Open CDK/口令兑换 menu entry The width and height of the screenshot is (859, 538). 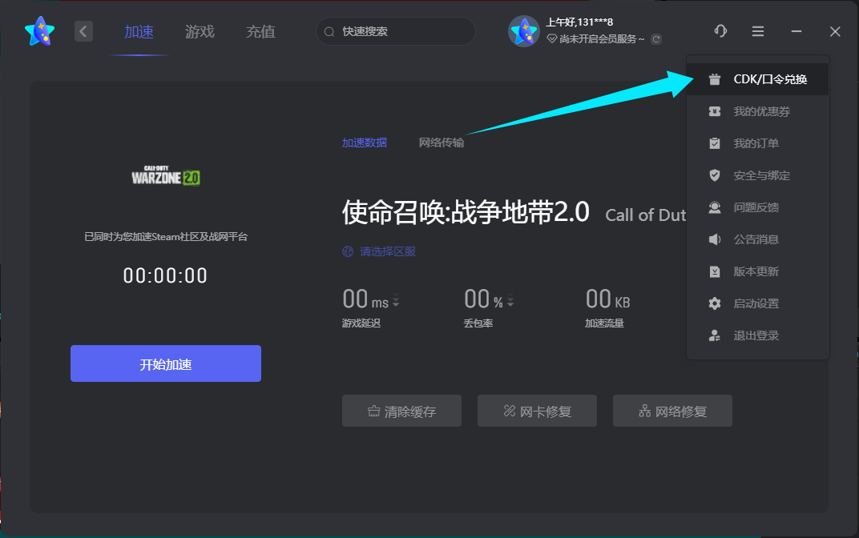(x=758, y=79)
